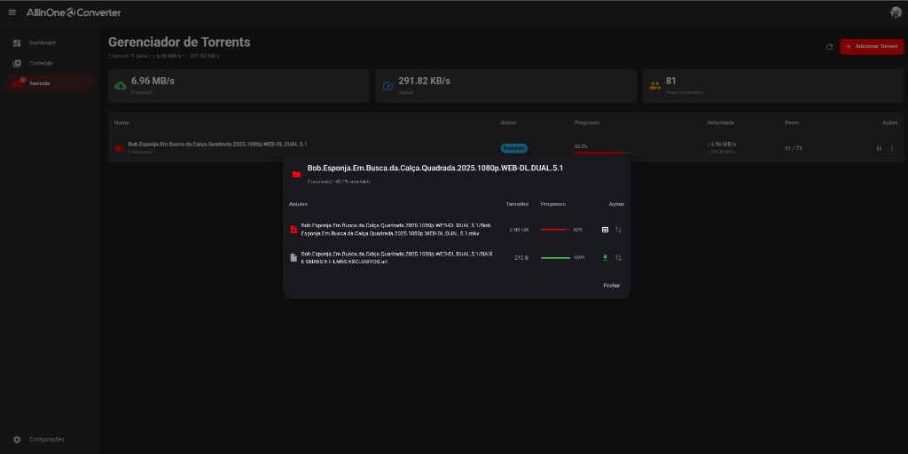Viewport: 908px width, 454px height.
Task: Download the 210 B .url file
Action: coord(606,258)
